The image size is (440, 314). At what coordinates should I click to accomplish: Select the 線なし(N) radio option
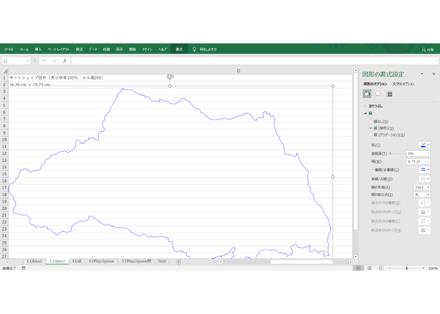click(x=370, y=121)
